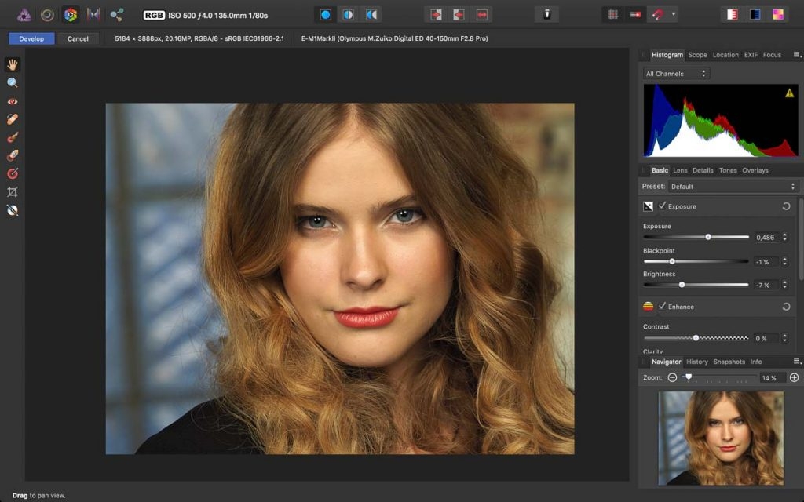Disable the Enhance adjustment checkbox
Viewport: 804px width, 502px height.
coord(662,307)
